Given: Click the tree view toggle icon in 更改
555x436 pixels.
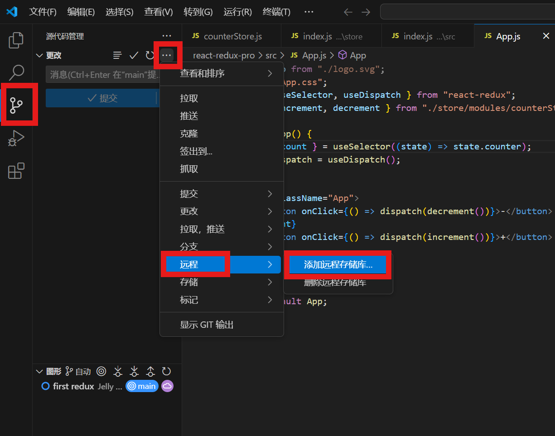Looking at the screenshot, I should pos(117,55).
